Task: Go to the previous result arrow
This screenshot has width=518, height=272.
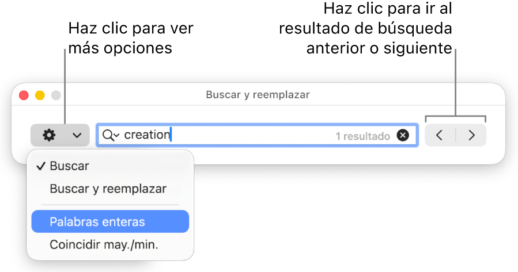Action: [440, 136]
